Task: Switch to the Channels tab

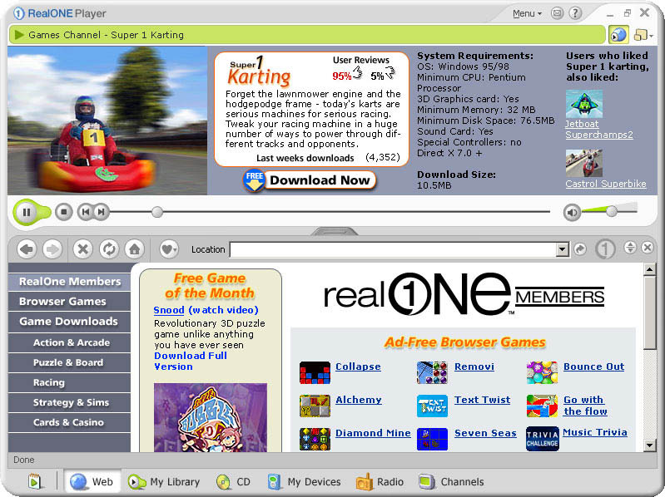Action: 451,482
